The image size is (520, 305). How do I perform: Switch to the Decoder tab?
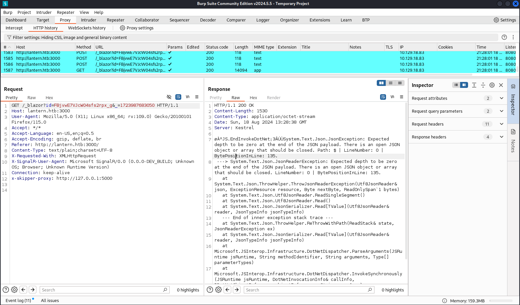208,20
